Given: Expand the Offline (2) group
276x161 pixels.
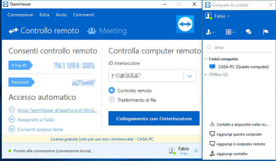Looking at the screenshot, I should pyautogui.click(x=206, y=75).
